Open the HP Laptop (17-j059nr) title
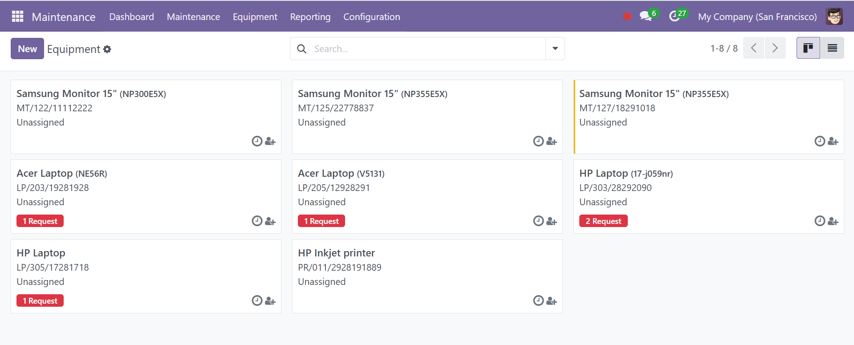The image size is (854, 345). 626,173
